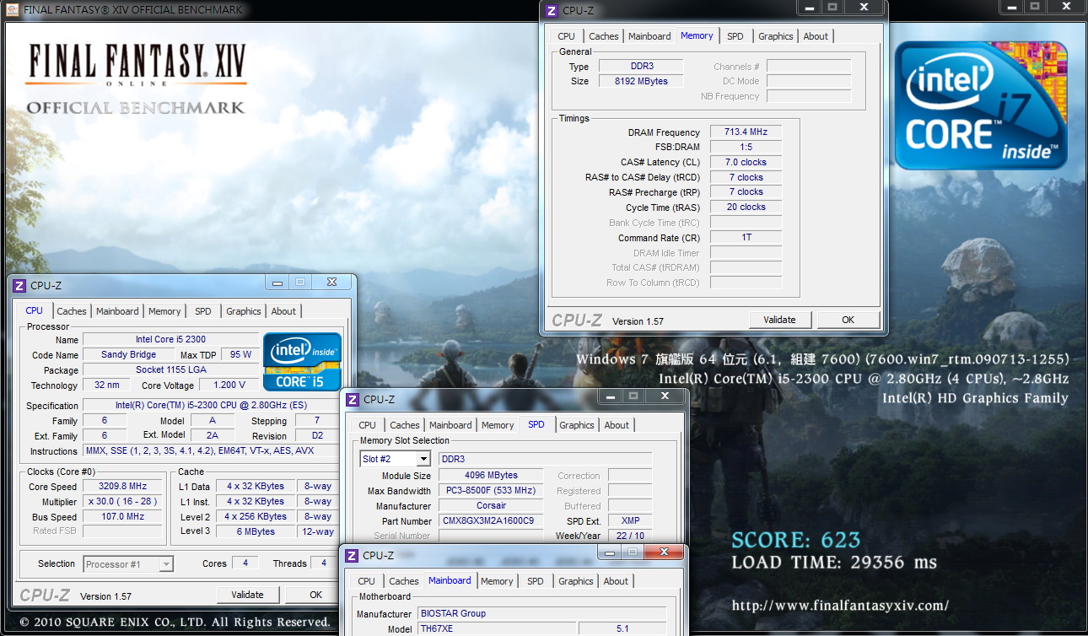Click the Core Speed value 3209.8 MHz

click(122, 487)
